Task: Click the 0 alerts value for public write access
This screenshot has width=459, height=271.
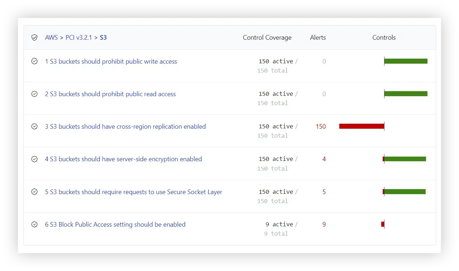Action: pos(324,61)
